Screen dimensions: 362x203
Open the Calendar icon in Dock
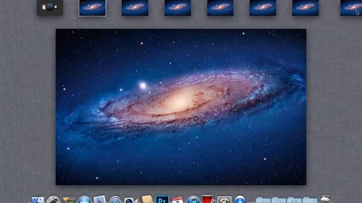click(178, 200)
